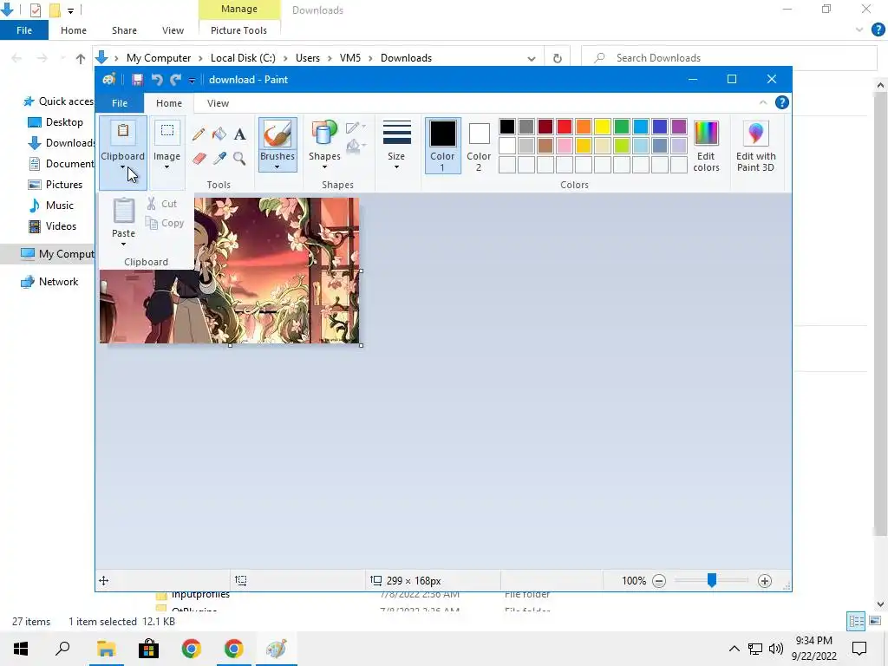Click the Undo arrow in Paint quick access
Screen dimensions: 888x666
coord(157,80)
